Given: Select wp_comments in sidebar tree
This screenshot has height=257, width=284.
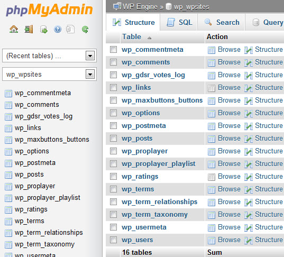Looking at the screenshot, I should 37,105.
